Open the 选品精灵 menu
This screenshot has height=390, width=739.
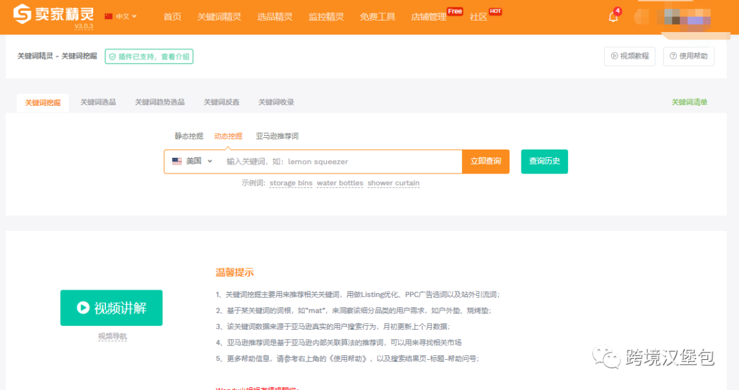click(275, 17)
